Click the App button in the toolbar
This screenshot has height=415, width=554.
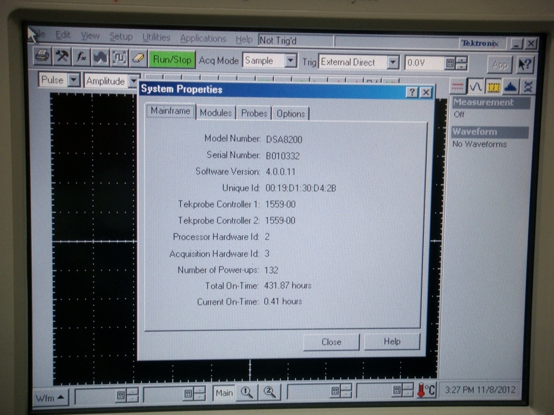[499, 65]
